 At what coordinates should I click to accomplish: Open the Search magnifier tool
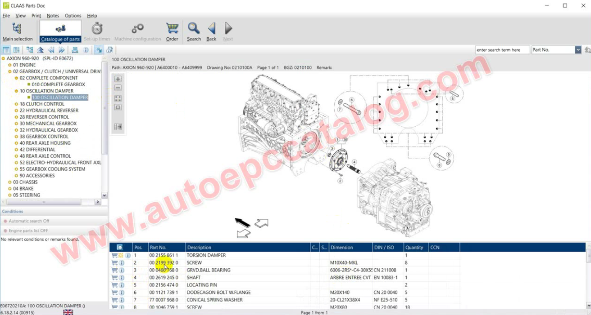click(194, 31)
